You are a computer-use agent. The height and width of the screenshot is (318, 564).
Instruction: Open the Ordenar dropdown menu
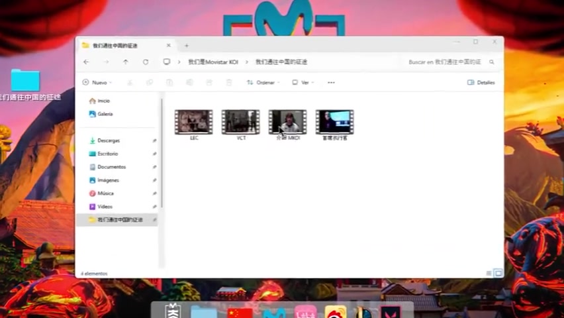(x=263, y=83)
